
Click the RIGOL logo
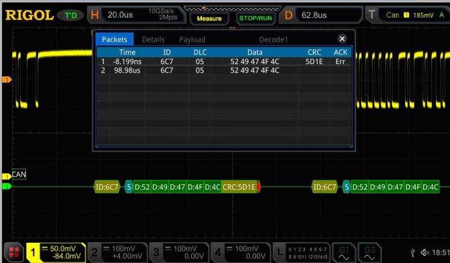(x=29, y=15)
